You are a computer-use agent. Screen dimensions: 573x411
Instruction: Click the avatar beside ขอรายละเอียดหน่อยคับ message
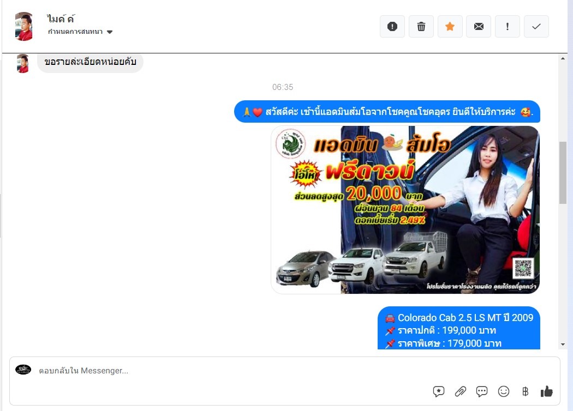(x=23, y=64)
